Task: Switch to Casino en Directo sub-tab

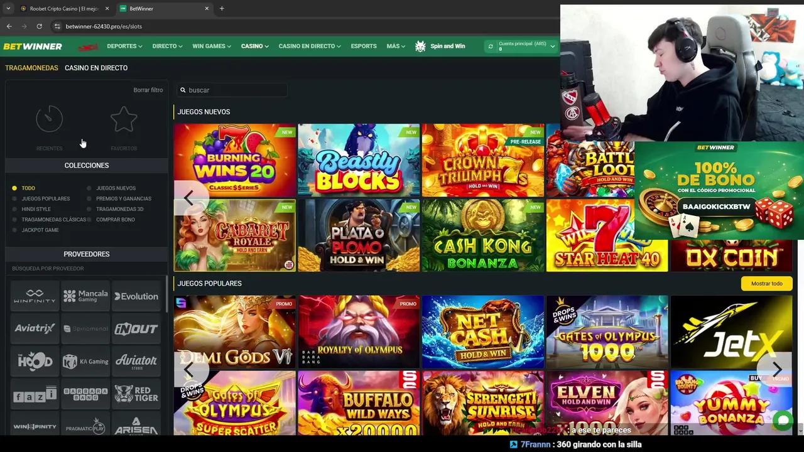Action: [x=96, y=68]
